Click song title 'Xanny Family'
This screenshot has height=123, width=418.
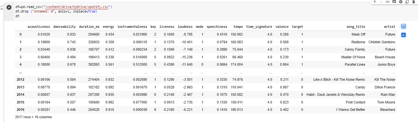pos(355,50)
